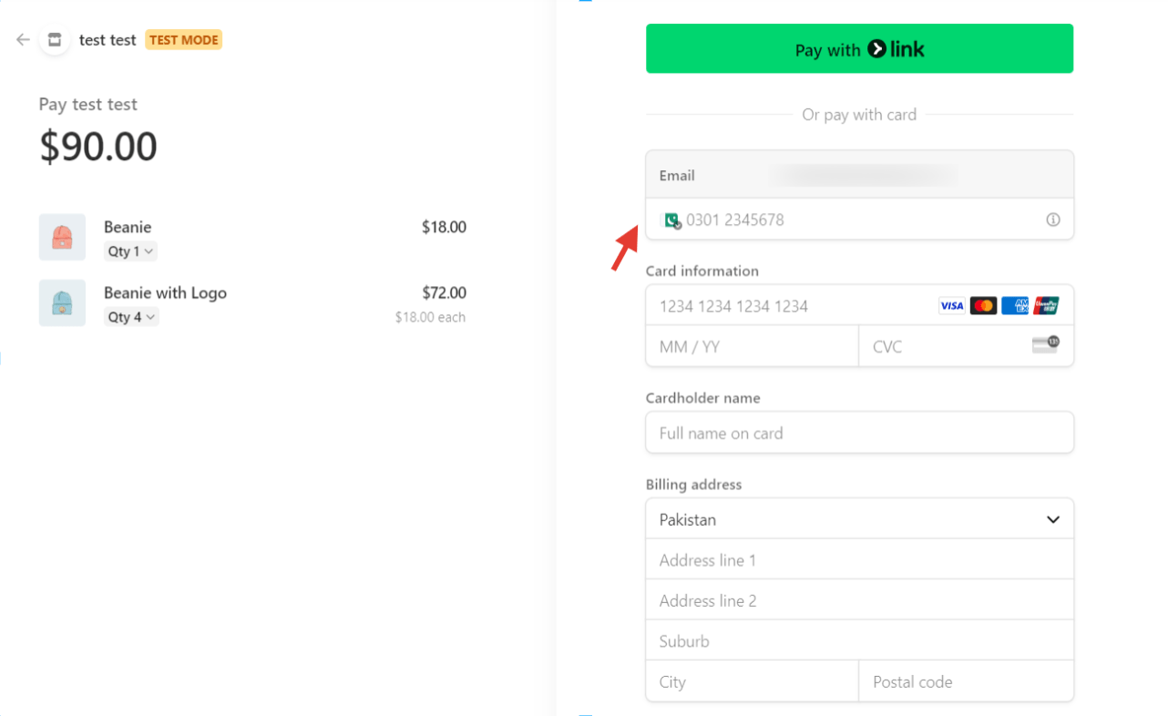Click the phone number info icon
This screenshot has height=716, width=1168.
1053,220
